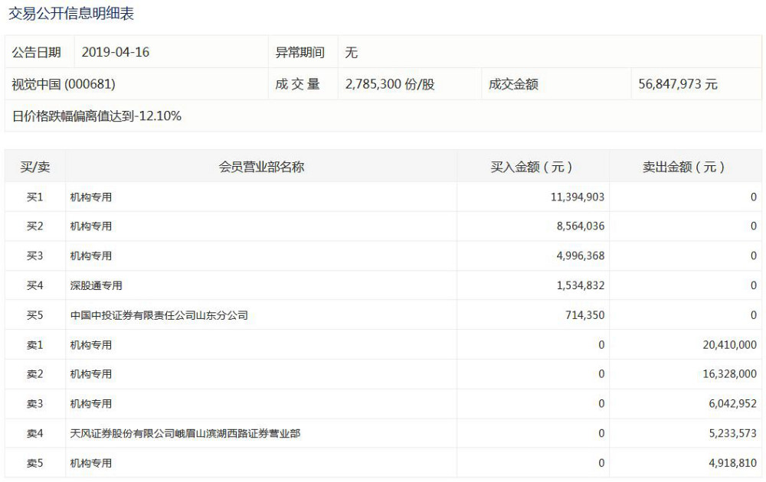Click the 交易公开信息明细表 title
This screenshot has width=766, height=482.
70,13
